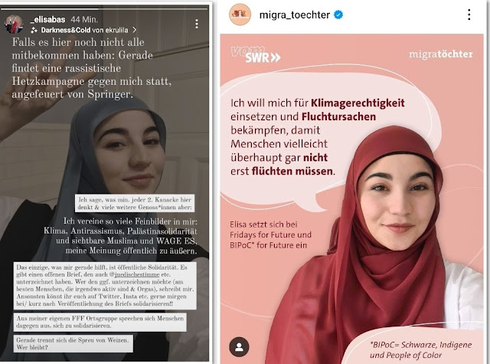Click the 44 Min. timestamp
490x364 pixels.
click(x=84, y=20)
